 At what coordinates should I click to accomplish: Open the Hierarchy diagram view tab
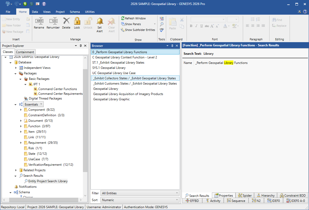266,195
